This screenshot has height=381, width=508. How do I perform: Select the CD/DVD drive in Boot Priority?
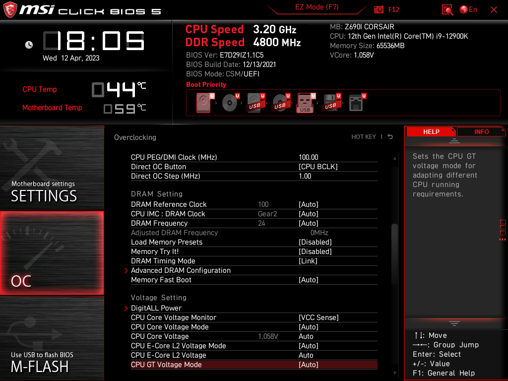click(229, 102)
